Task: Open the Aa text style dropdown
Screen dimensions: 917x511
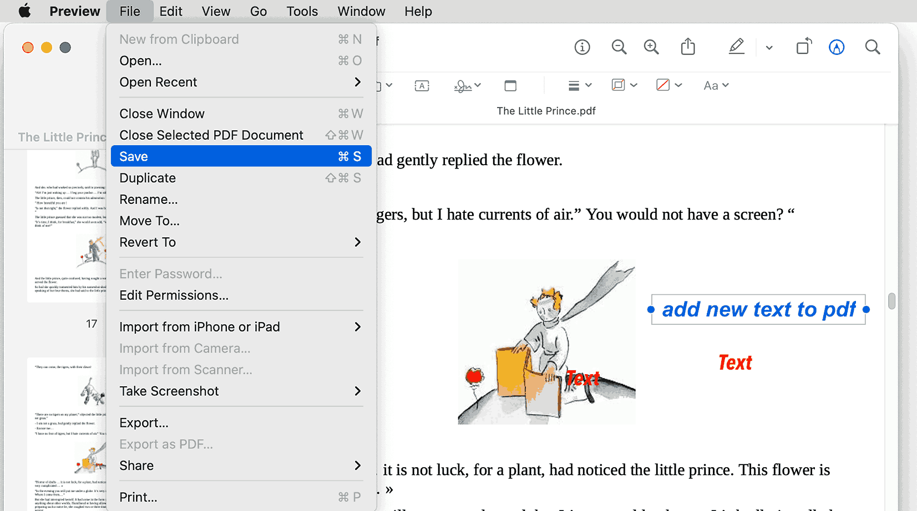Action: point(716,85)
